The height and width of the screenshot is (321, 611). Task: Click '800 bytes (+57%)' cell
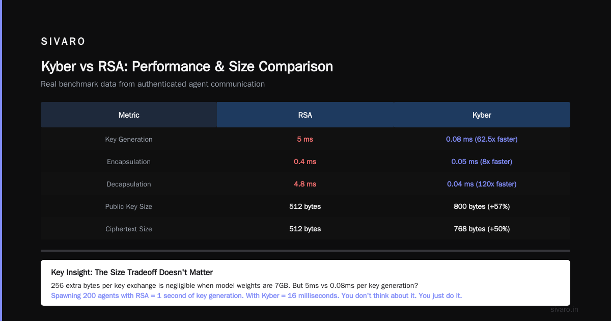pos(482,206)
